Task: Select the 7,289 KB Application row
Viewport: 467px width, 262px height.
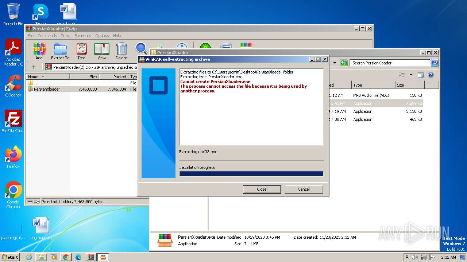Action: tap(376, 103)
